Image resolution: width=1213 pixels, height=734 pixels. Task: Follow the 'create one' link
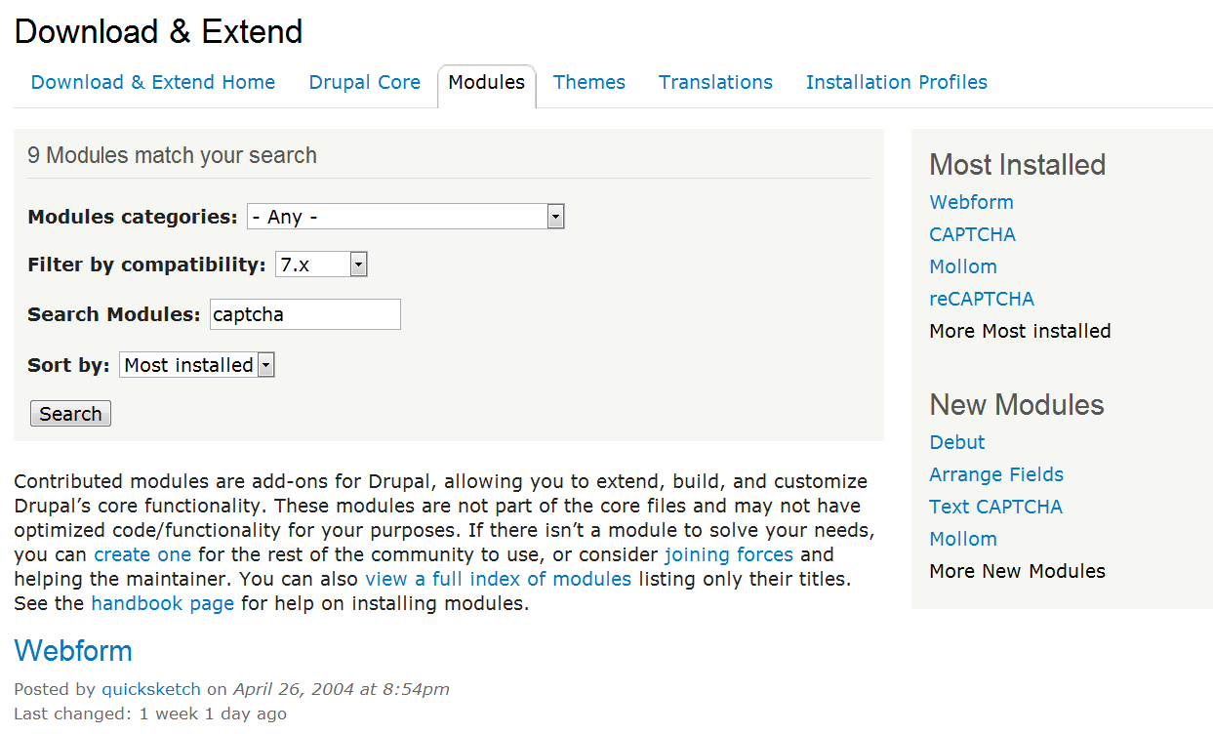tap(142, 554)
